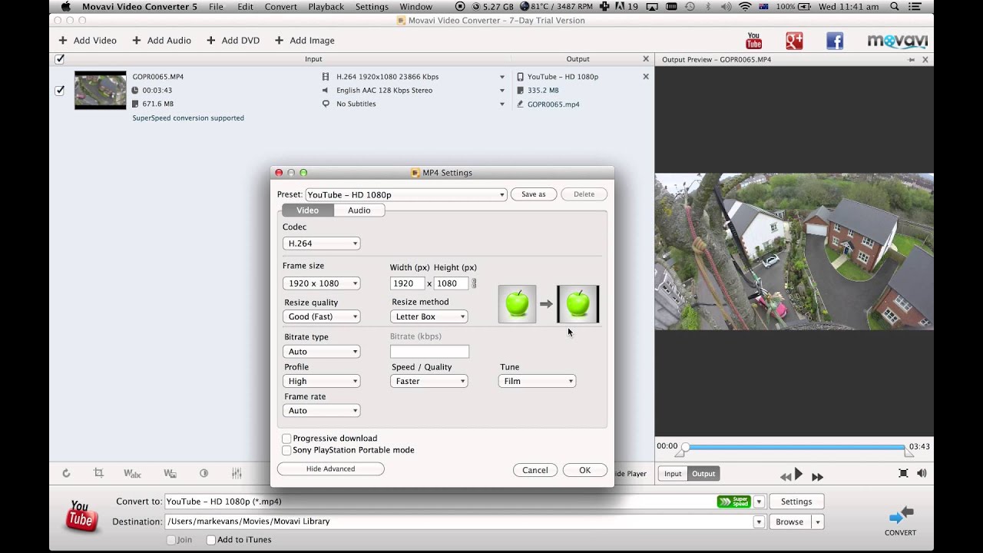Rewind the preview video
This screenshot has height=553, width=983.
[x=785, y=477]
